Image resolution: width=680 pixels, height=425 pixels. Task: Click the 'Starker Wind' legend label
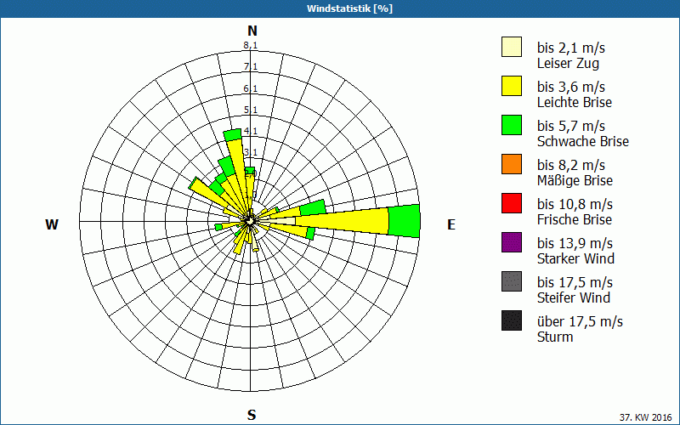(x=576, y=258)
